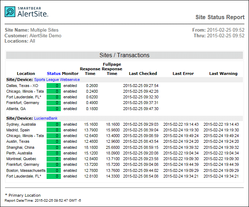The width and height of the screenshot is (249, 207).
Task: Click response time 0.6200 value
Action: [x=92, y=97]
